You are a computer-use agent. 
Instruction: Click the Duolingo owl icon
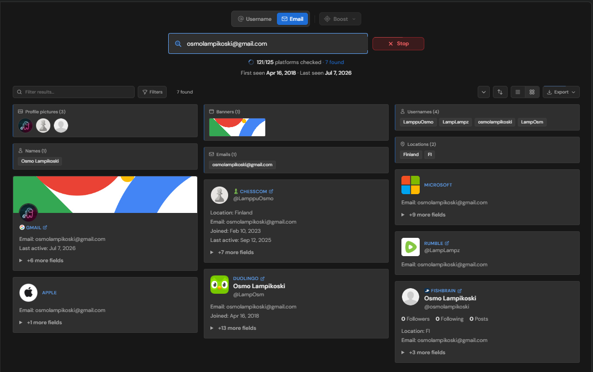point(220,285)
